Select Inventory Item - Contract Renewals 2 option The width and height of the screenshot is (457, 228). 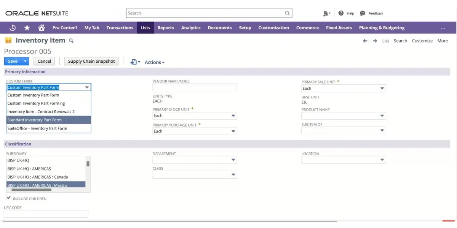[49, 112]
